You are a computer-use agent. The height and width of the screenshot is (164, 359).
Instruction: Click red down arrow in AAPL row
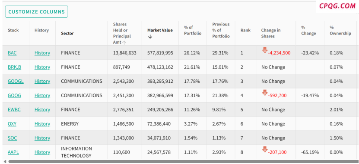tap(265, 149)
